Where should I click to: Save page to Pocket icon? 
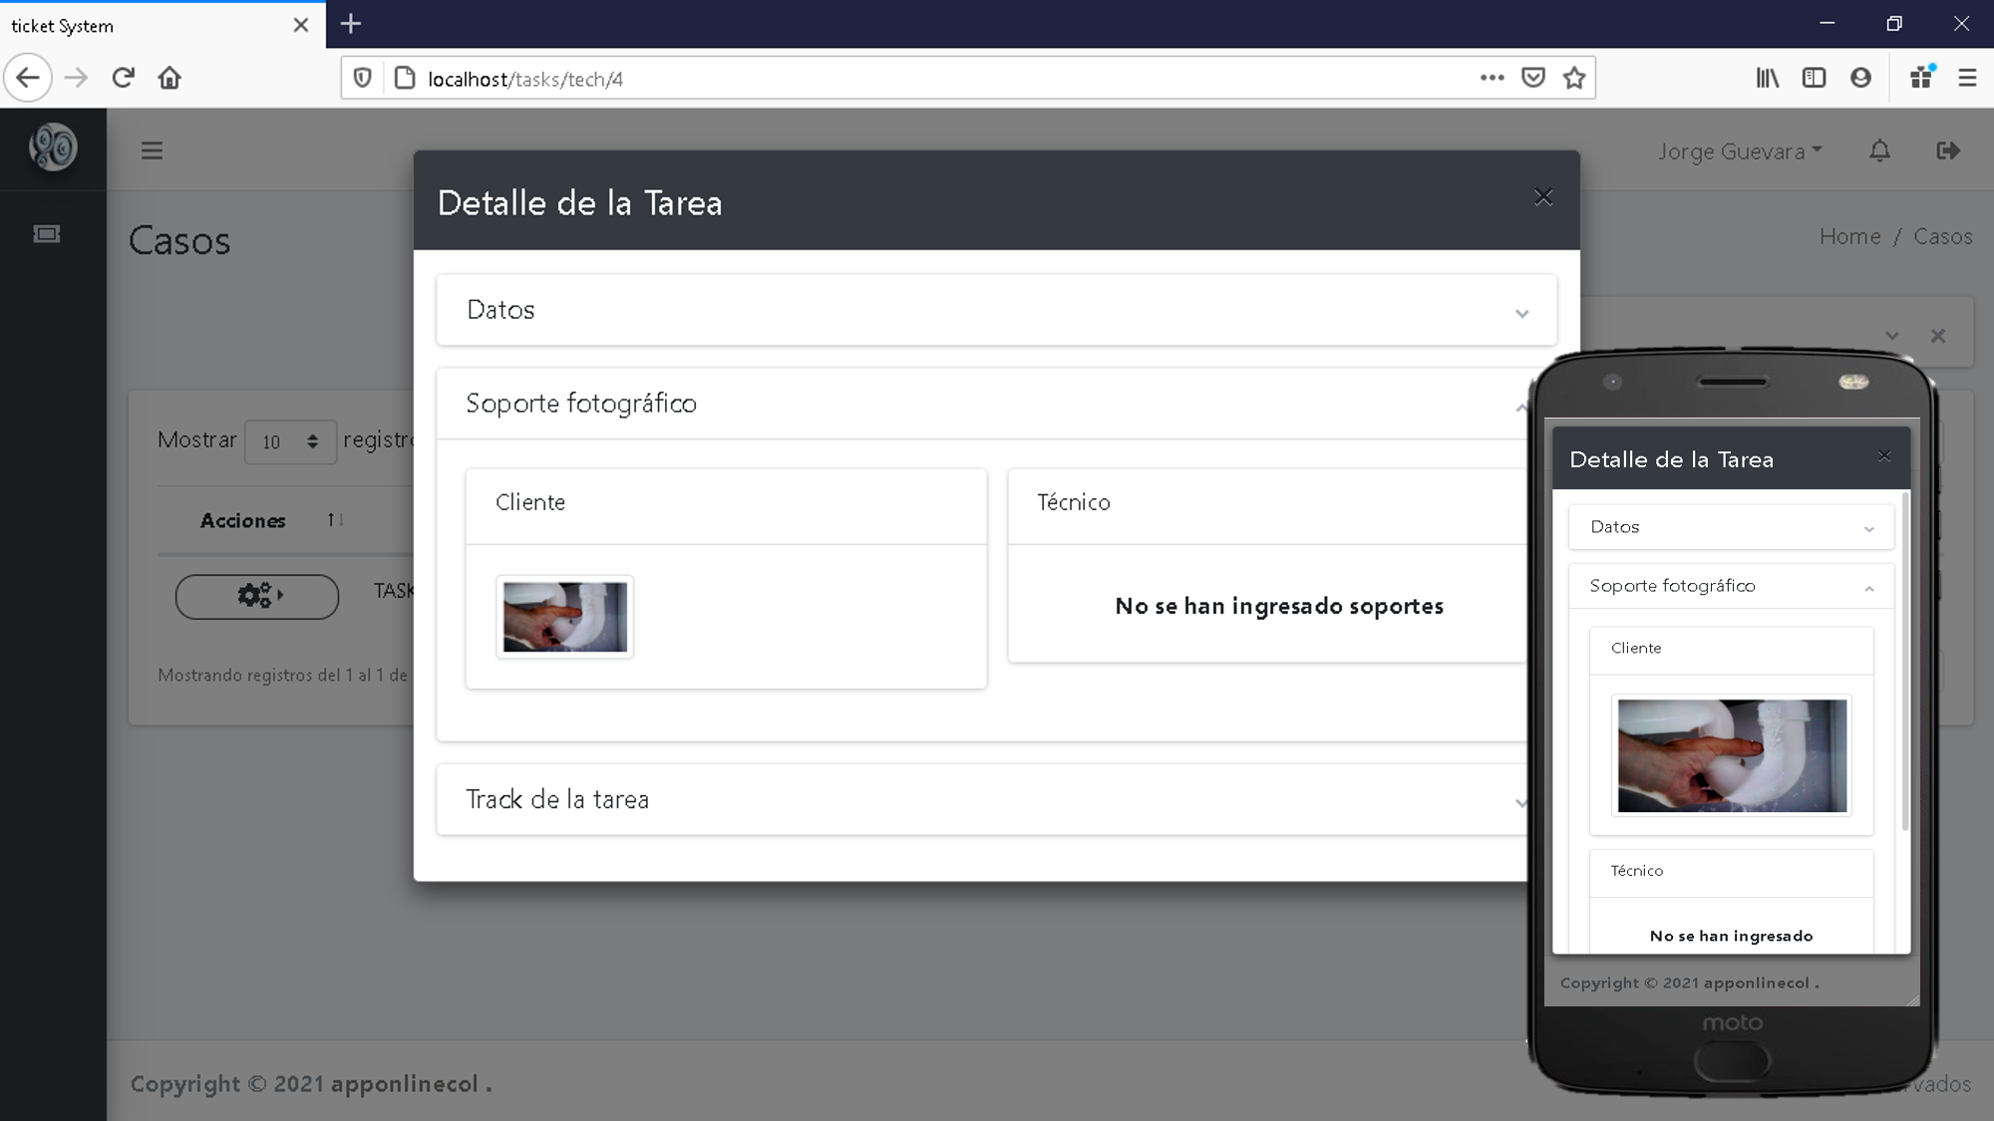[1533, 78]
